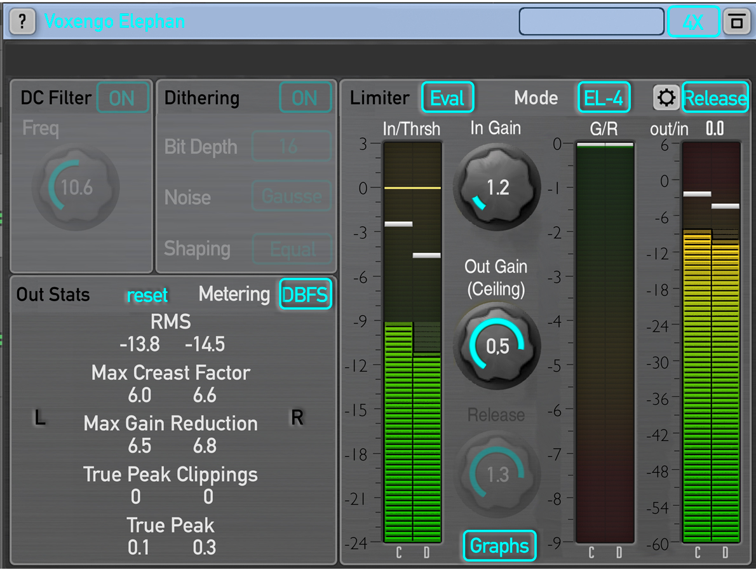Click the out/in level meter
Viewport: 756px width, 570px height.
711,343
